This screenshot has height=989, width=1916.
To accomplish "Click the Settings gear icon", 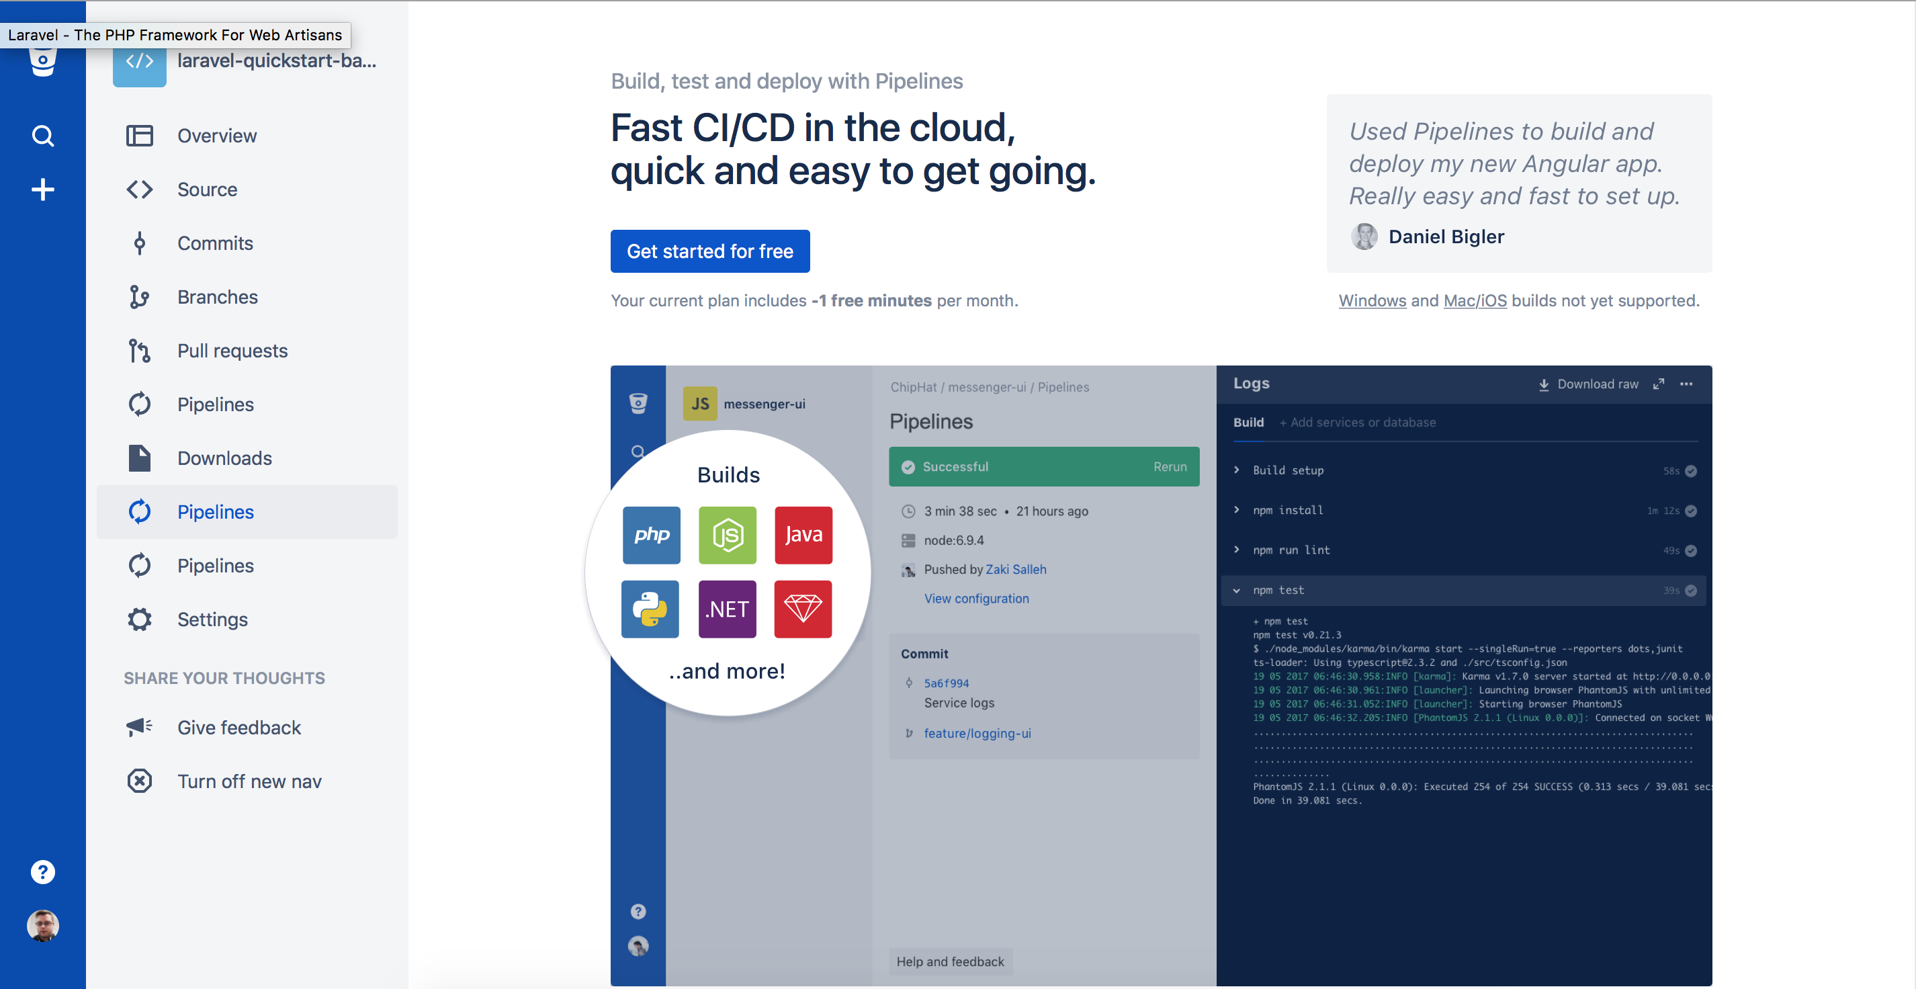I will coord(139,619).
